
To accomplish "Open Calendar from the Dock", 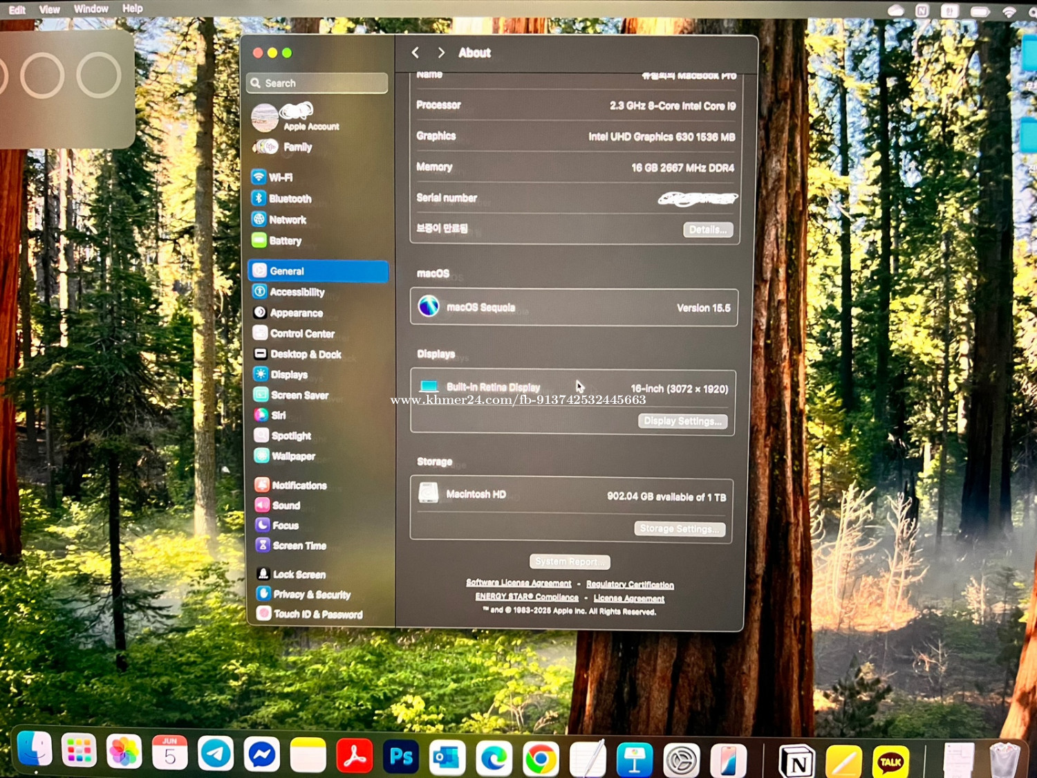I will (170, 752).
